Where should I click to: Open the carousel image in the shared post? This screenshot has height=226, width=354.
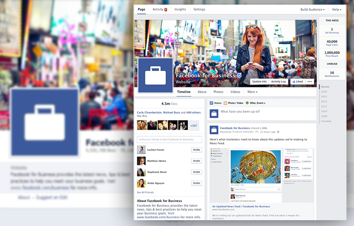[255, 166]
